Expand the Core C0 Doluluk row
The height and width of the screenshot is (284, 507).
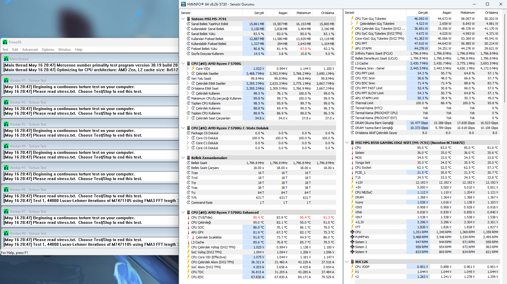[188, 138]
